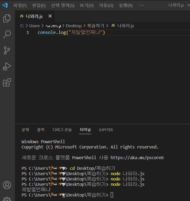Click the VS Code logo icon
The width and height of the screenshot is (190, 201).
pyautogui.click(x=5, y=5)
